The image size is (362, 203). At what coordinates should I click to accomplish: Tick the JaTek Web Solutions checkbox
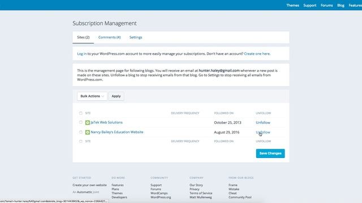[x=80, y=122]
